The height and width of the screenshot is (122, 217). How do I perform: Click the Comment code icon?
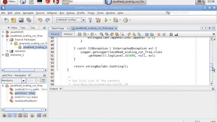point(171,34)
